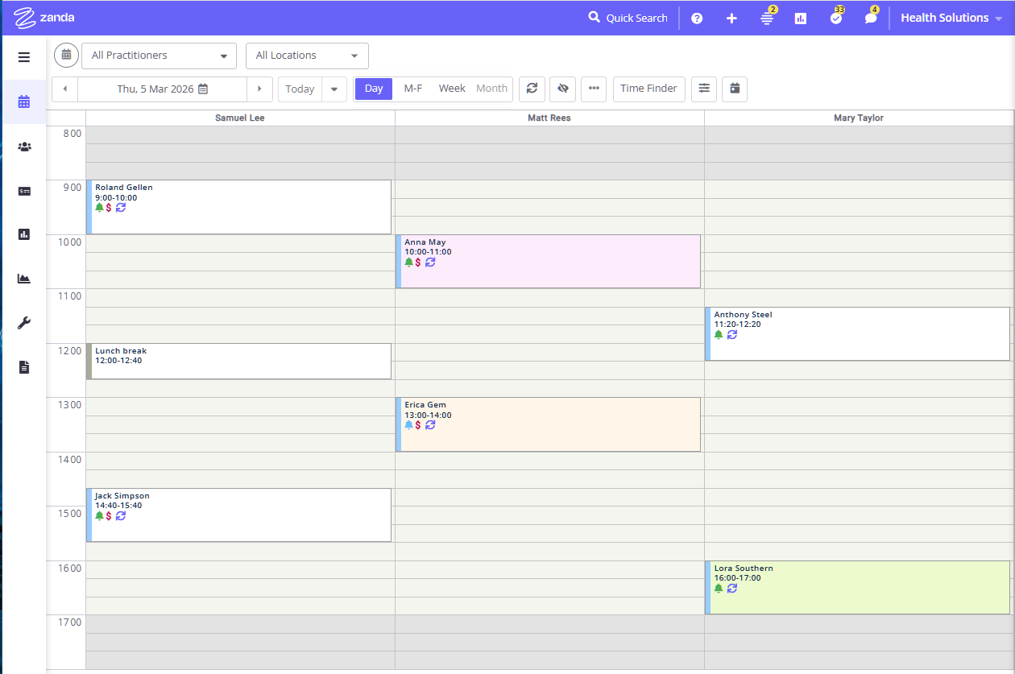This screenshot has height=674, width=1015.
Task: Switch to the M-F calendar view
Action: (413, 89)
